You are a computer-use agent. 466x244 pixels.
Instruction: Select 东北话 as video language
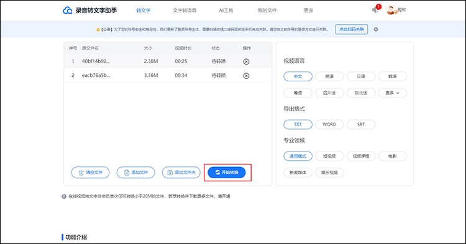361,93
